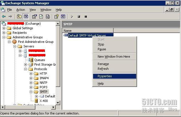Click the Default SMTP Virtual Server list icon
This screenshot has height=117, width=181.
point(66,35)
